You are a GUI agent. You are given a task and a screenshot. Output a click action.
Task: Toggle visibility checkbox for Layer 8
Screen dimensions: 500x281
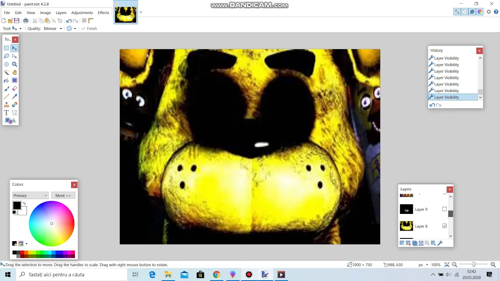click(445, 226)
